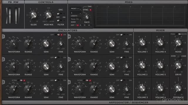Image resolution: width=188 pixels, height=105 pixels.
Task: Adjust the Volume 2 mixer knob
Action: 142,66
